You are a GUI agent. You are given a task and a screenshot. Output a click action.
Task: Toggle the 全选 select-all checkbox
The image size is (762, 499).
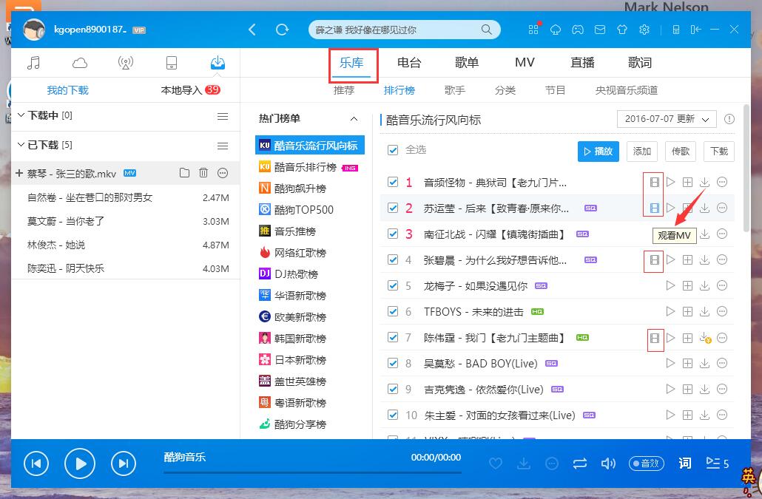393,150
